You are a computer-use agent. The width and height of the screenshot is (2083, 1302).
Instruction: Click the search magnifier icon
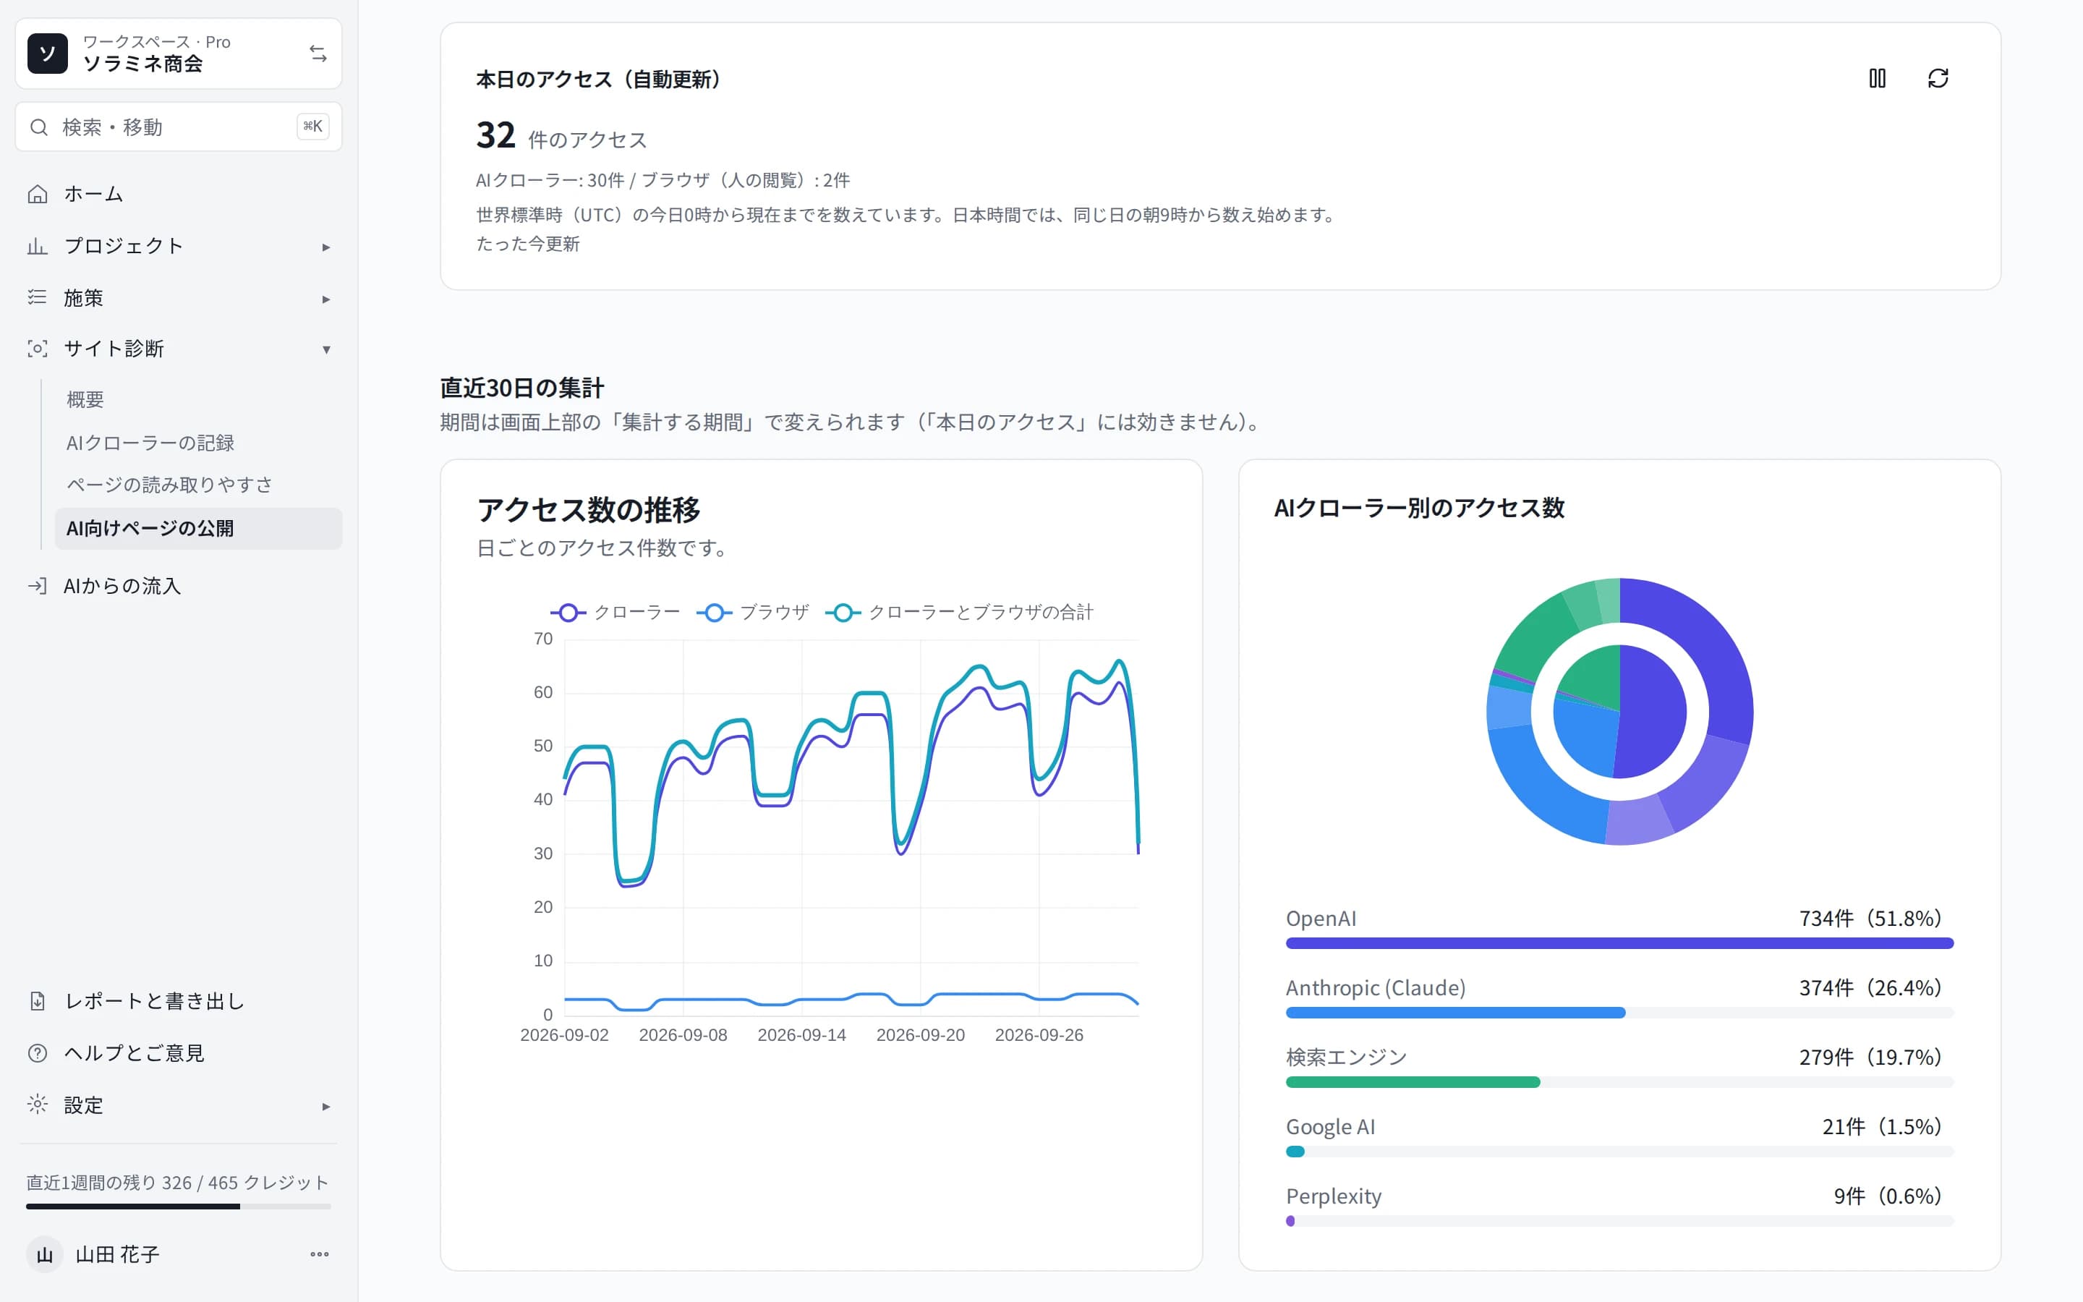(x=39, y=127)
